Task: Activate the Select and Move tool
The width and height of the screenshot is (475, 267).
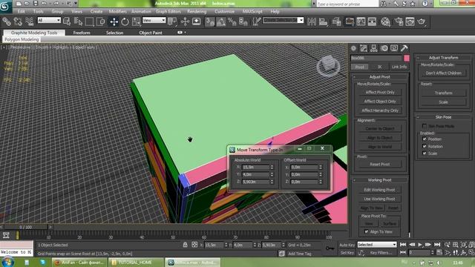Action: 114,22
